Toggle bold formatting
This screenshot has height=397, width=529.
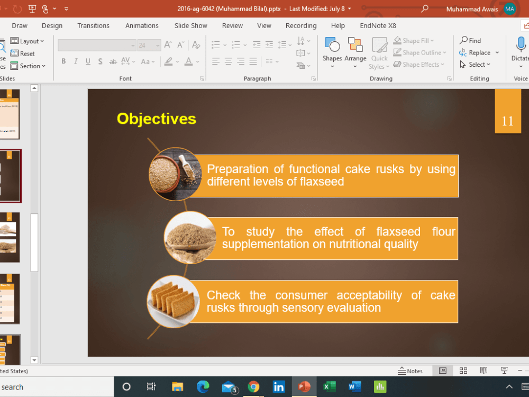pyautogui.click(x=63, y=61)
